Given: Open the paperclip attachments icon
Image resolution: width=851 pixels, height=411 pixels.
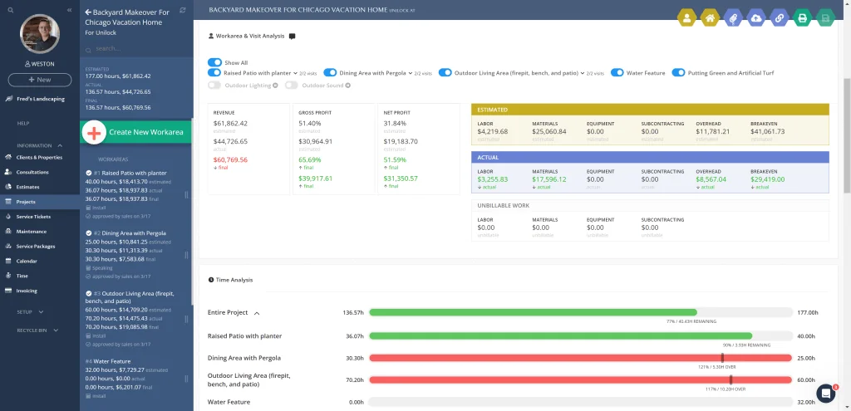Looking at the screenshot, I should (x=733, y=18).
